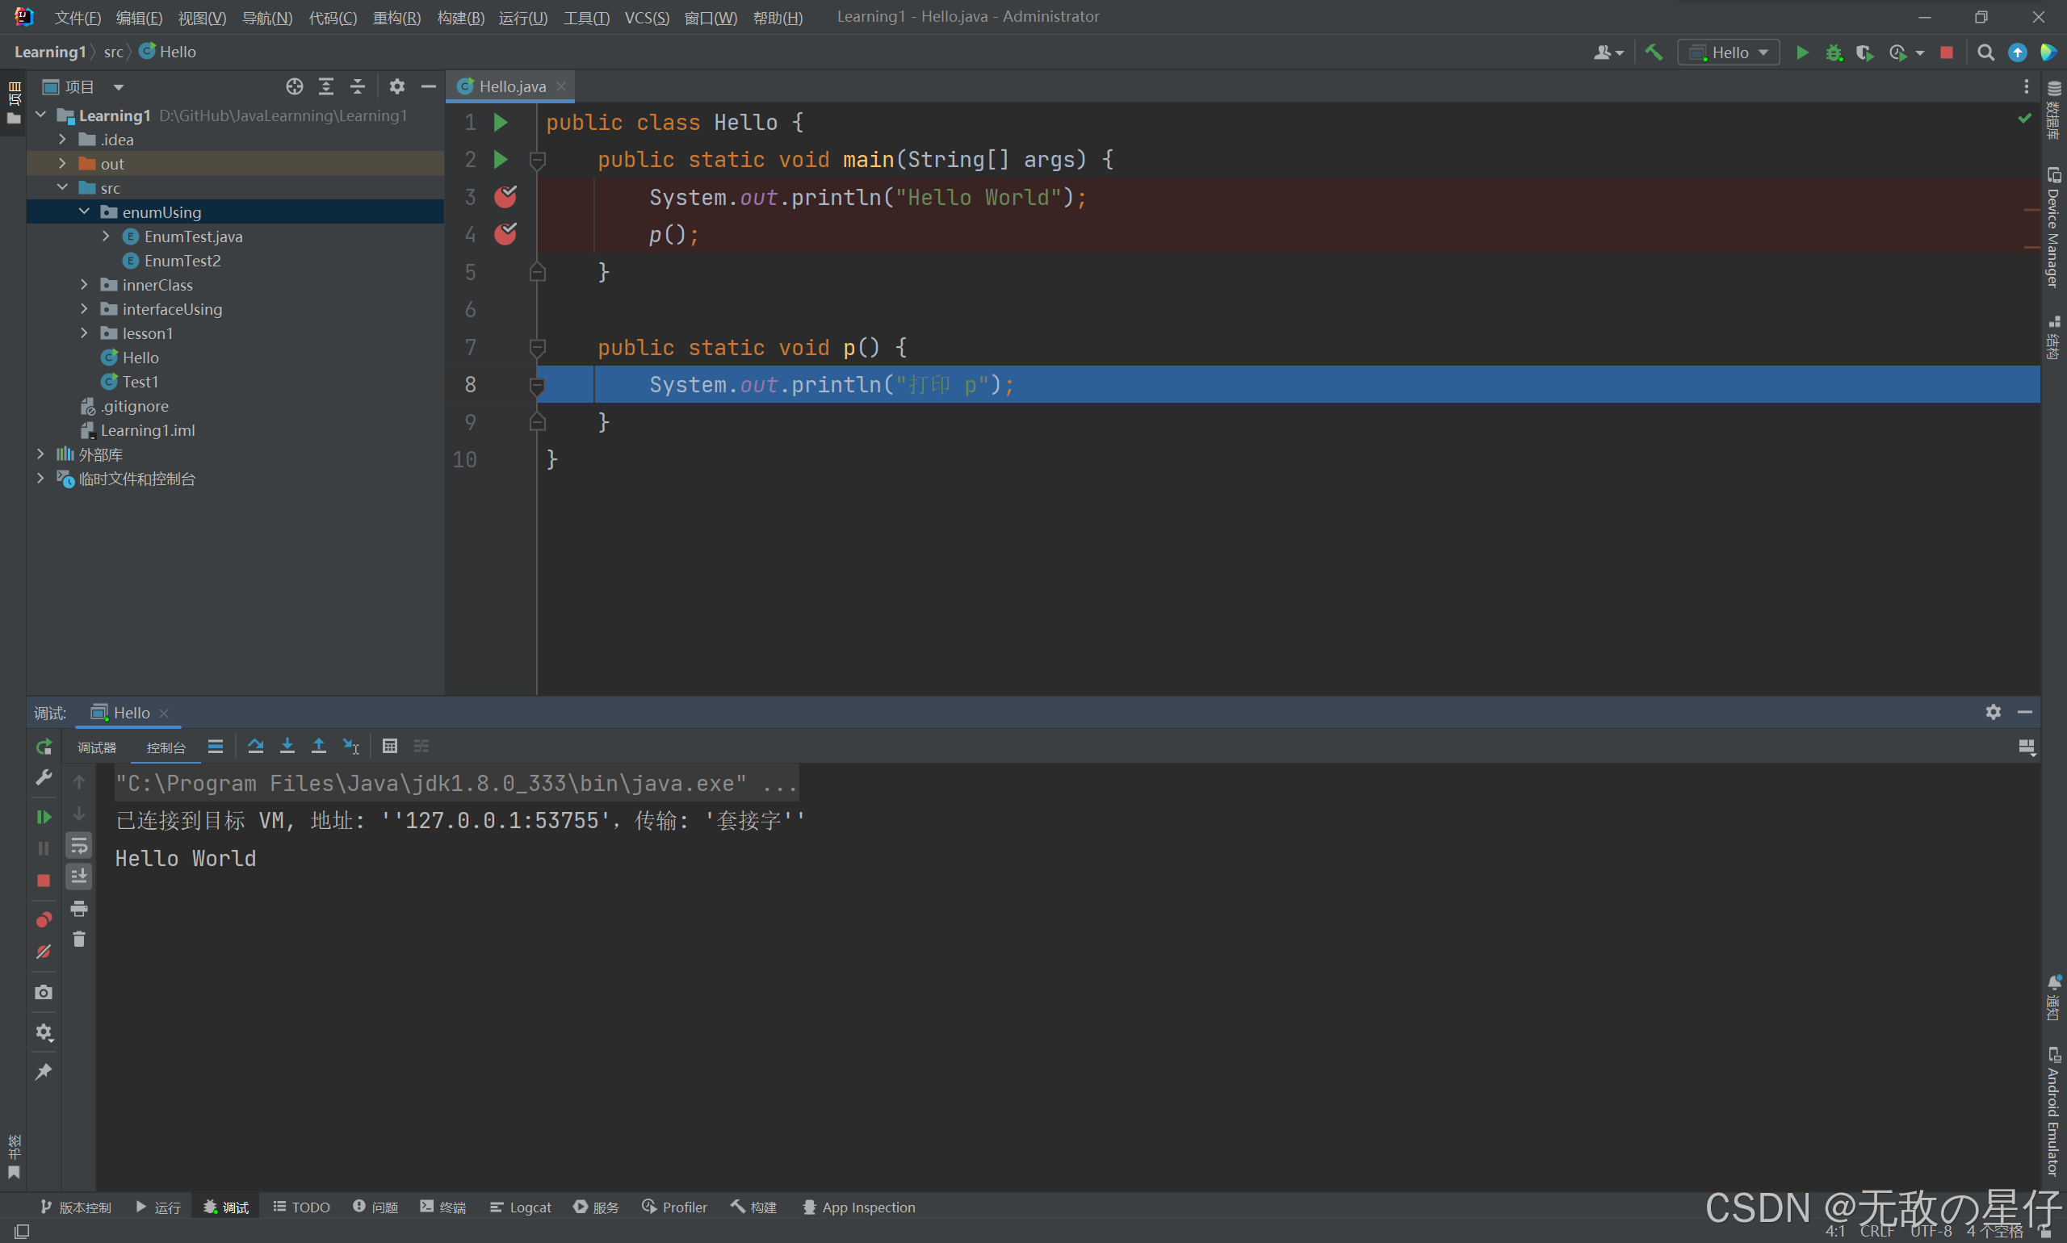Click Show Execution Point icon in debug toolbar
The width and height of the screenshot is (2067, 1243).
216,746
